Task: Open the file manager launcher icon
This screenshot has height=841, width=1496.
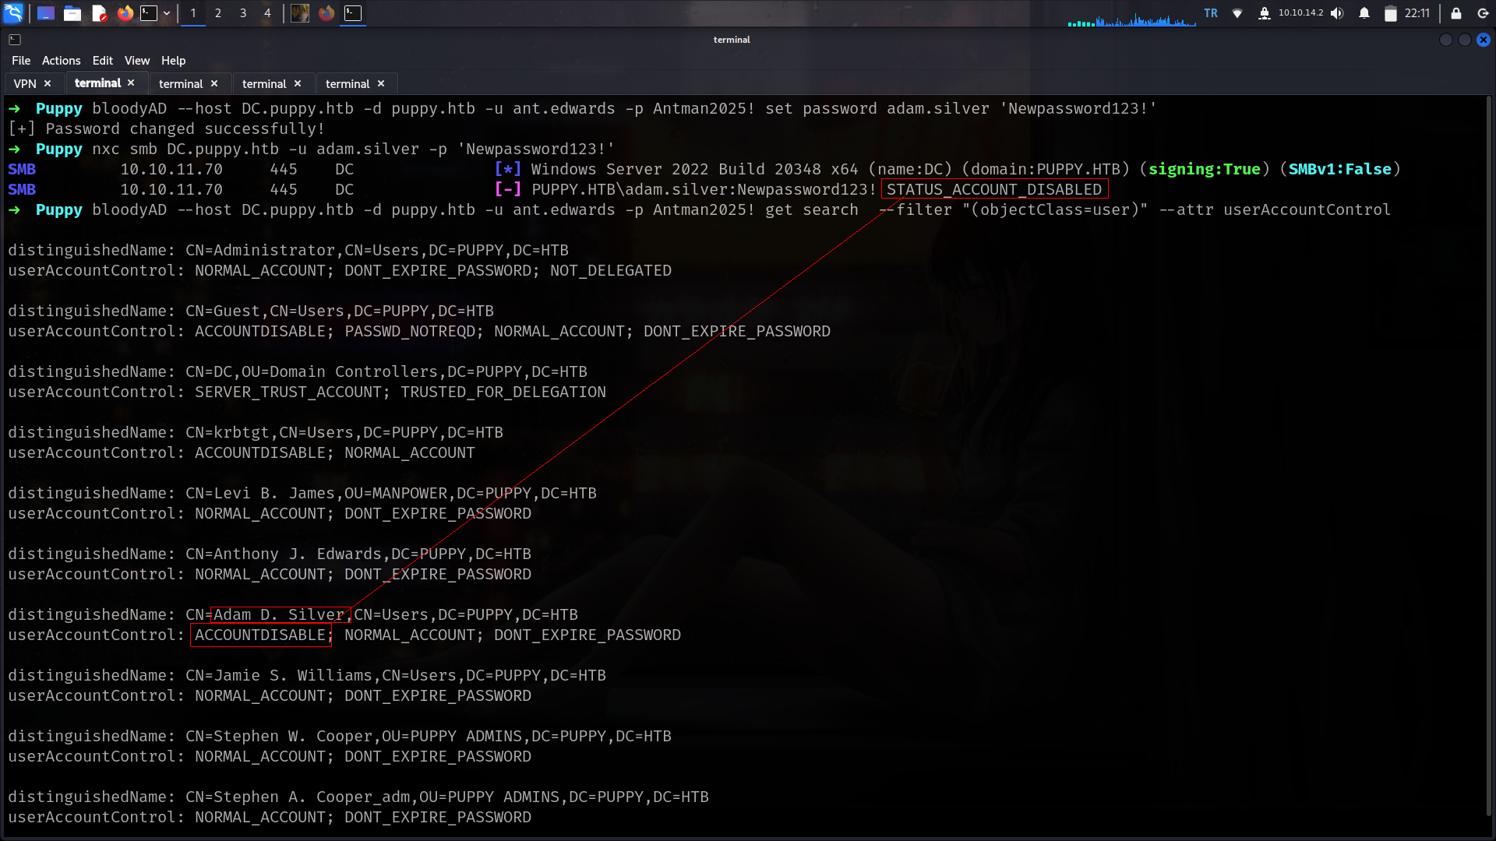Action: pyautogui.click(x=72, y=13)
